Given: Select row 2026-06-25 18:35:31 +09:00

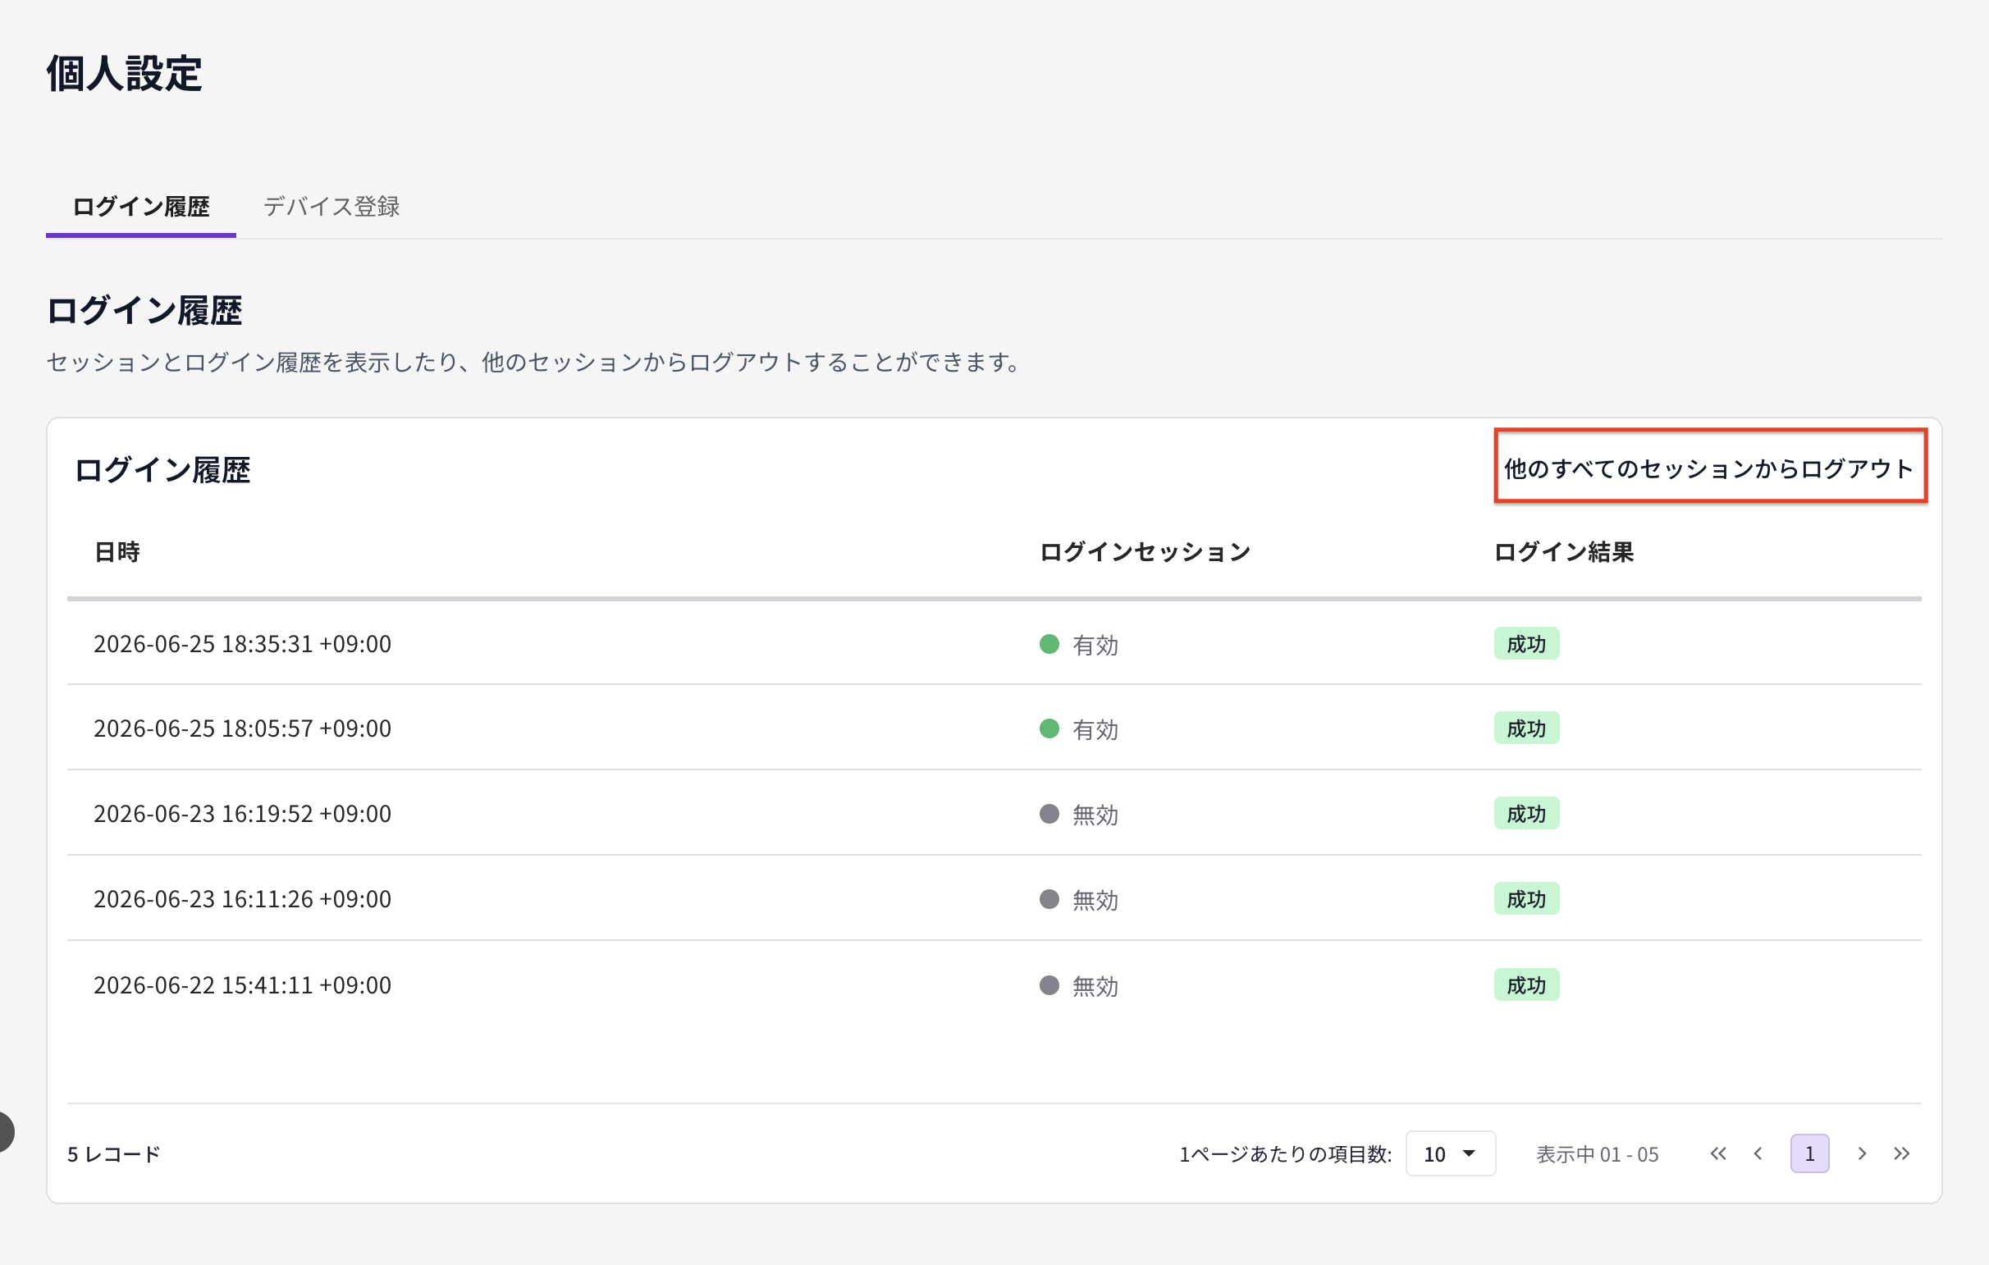Looking at the screenshot, I should 994,644.
